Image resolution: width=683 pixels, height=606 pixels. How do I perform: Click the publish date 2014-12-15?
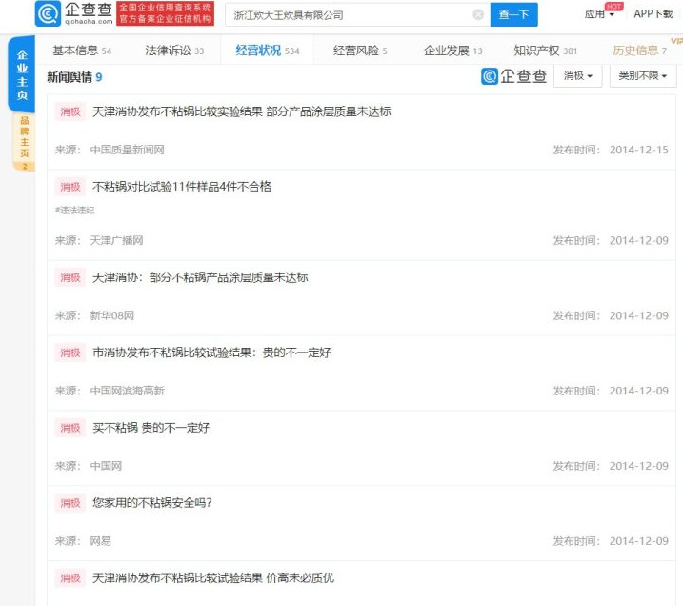pos(638,150)
